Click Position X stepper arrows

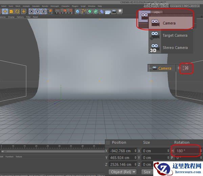point(135,151)
